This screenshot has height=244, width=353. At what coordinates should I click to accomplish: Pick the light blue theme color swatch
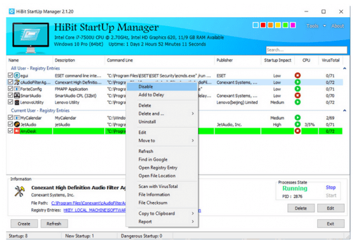coord(256,25)
